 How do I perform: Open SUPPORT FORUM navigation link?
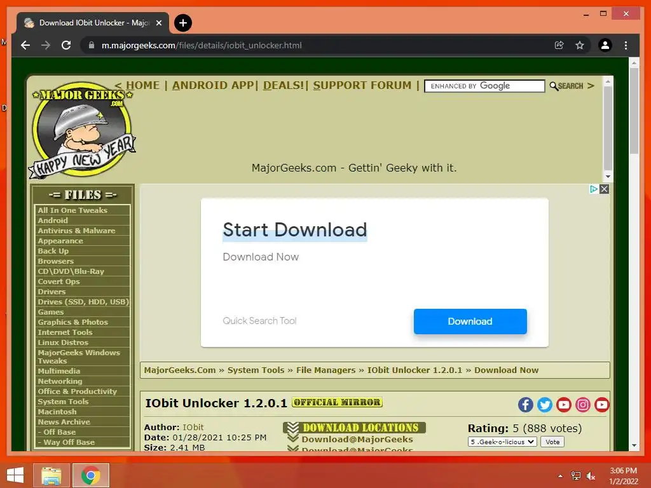tap(362, 85)
